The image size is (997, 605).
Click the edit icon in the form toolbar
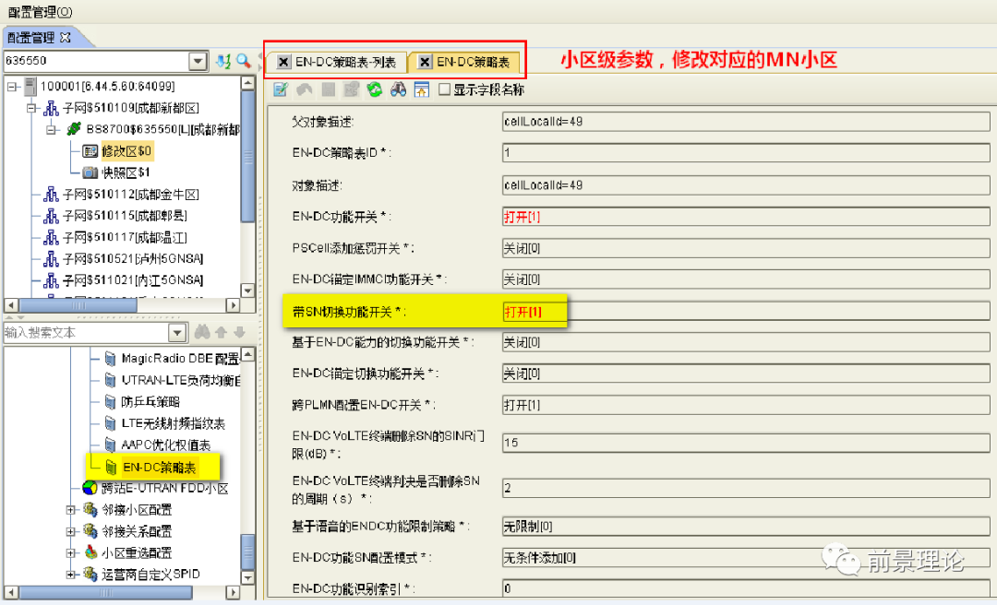[x=281, y=89]
